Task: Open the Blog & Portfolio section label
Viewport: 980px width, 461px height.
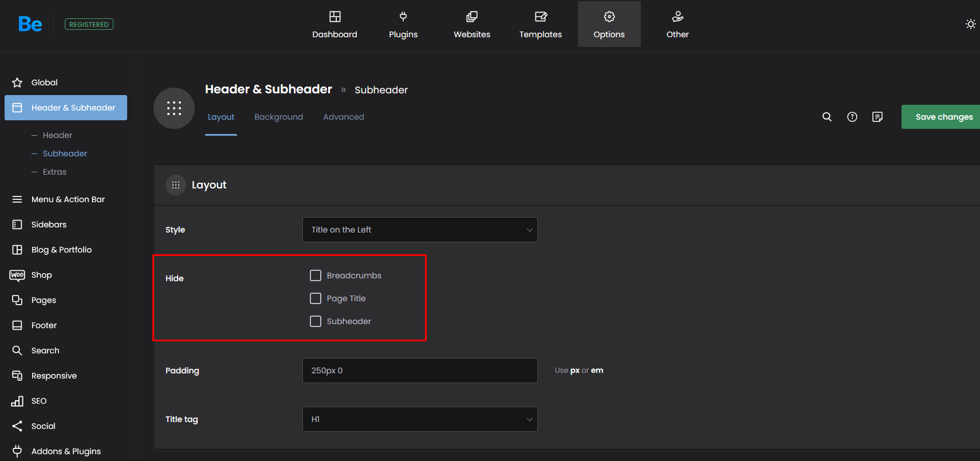Action: [61, 250]
